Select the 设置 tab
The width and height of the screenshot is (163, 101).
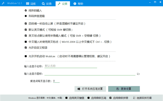click(63, 4)
